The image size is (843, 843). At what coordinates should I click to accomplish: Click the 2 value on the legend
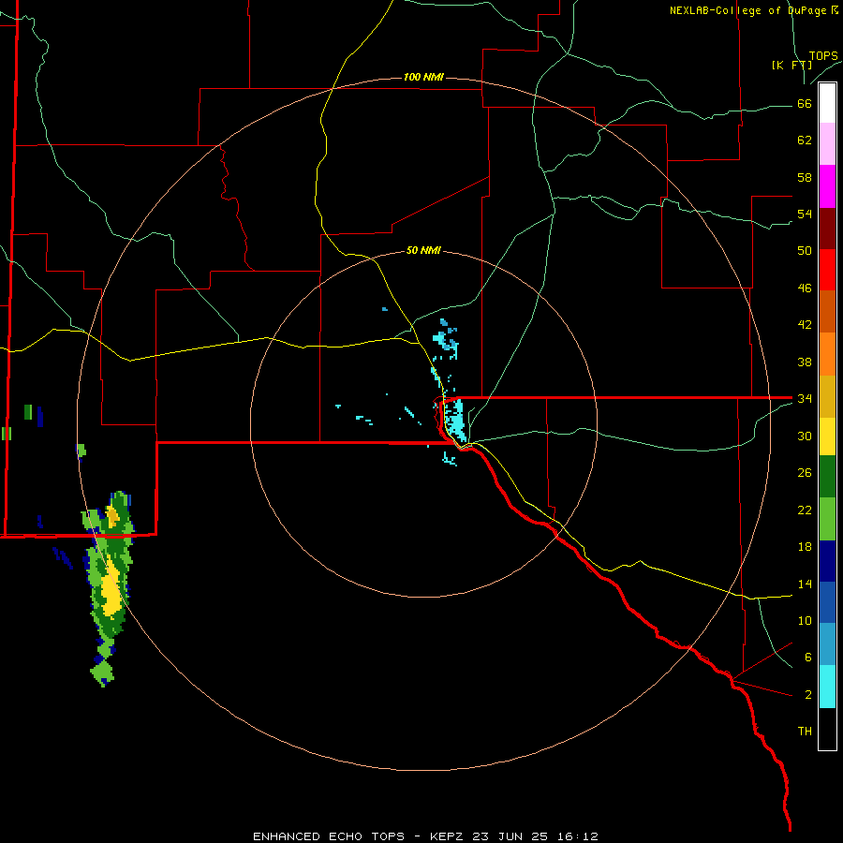pyautogui.click(x=808, y=695)
